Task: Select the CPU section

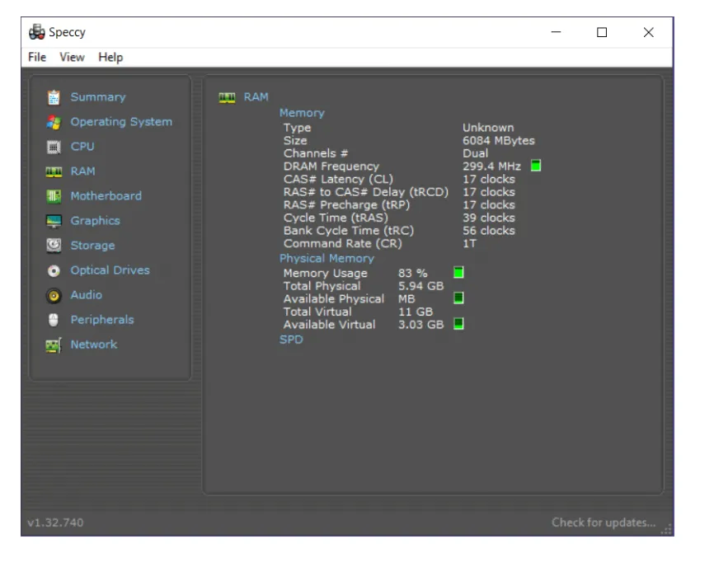Action: tap(82, 147)
